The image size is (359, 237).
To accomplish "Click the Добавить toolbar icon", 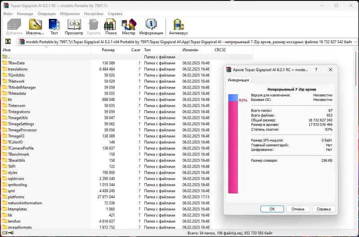I will (x=14, y=25).
